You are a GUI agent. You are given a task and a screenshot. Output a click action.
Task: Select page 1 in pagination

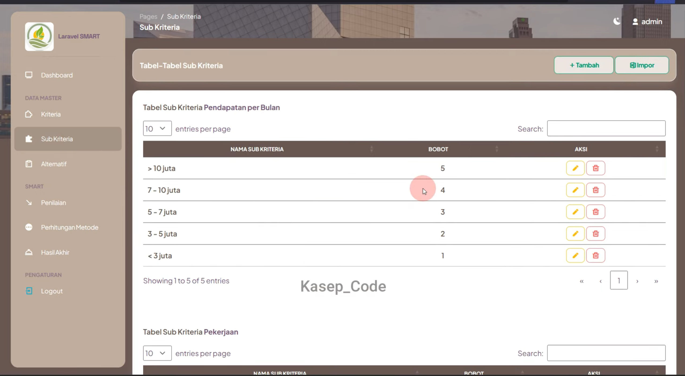pos(619,280)
